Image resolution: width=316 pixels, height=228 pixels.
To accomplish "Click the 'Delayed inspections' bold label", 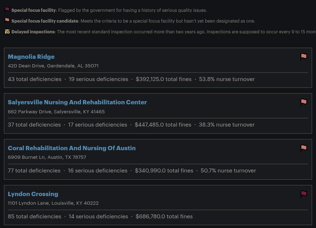I will (x=33, y=32).
